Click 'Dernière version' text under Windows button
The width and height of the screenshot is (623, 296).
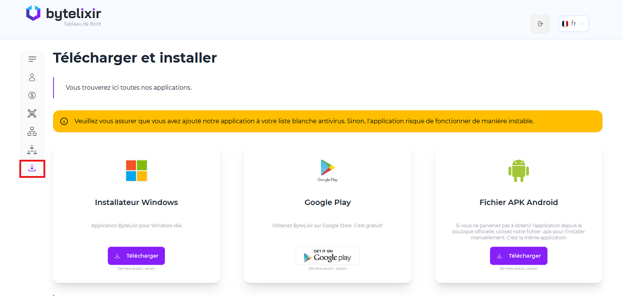pyautogui.click(x=136, y=269)
